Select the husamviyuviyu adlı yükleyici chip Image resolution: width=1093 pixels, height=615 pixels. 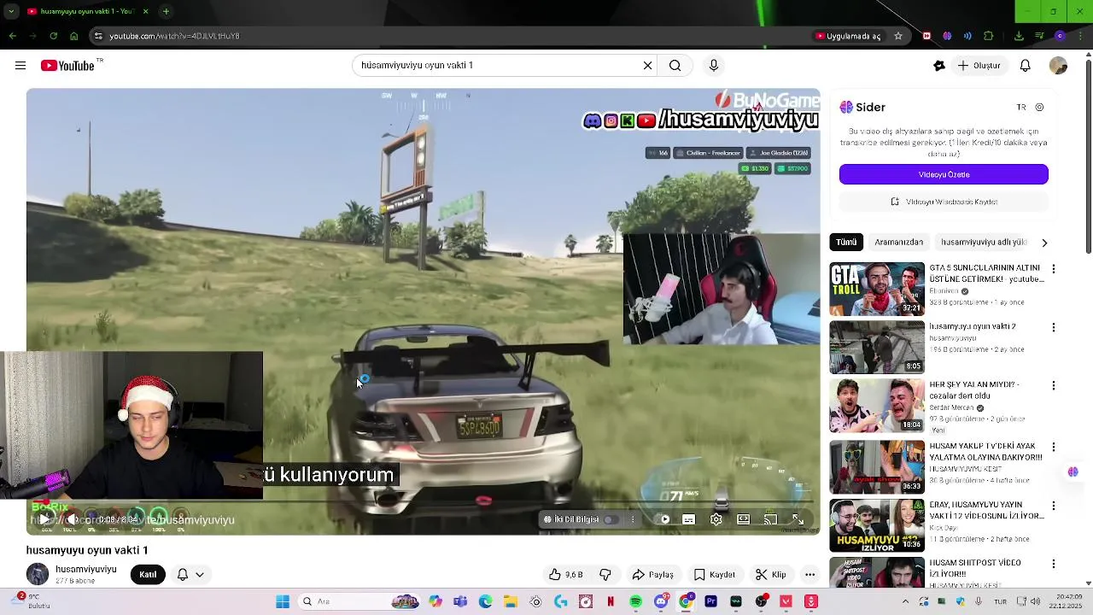(984, 242)
